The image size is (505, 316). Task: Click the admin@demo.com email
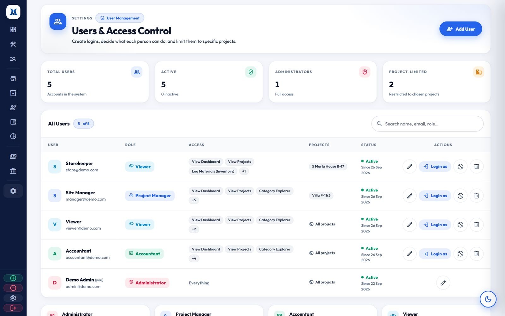[83, 287]
